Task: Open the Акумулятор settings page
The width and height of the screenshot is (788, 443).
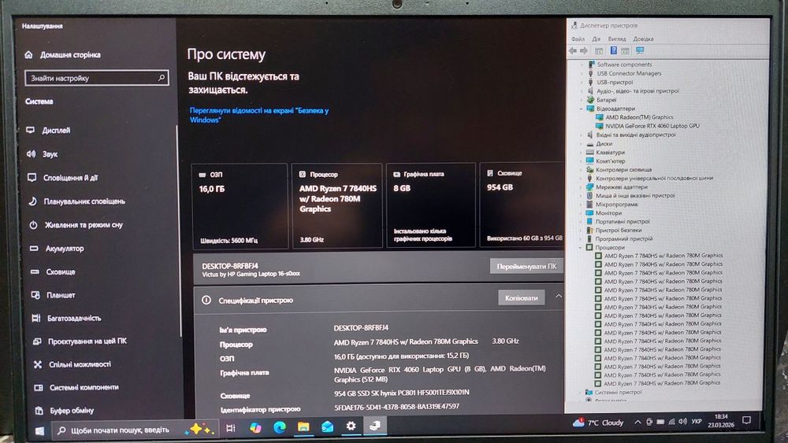Action: (56, 249)
